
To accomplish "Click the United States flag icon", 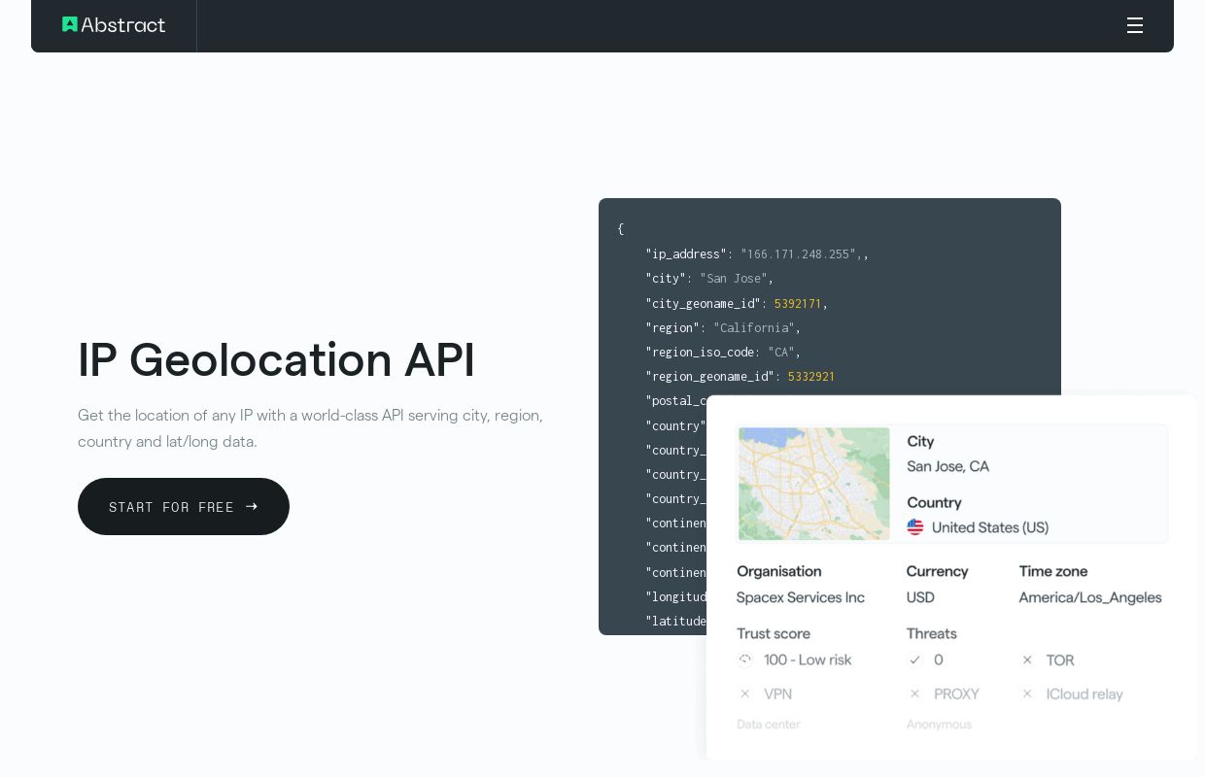I will 915,527.
